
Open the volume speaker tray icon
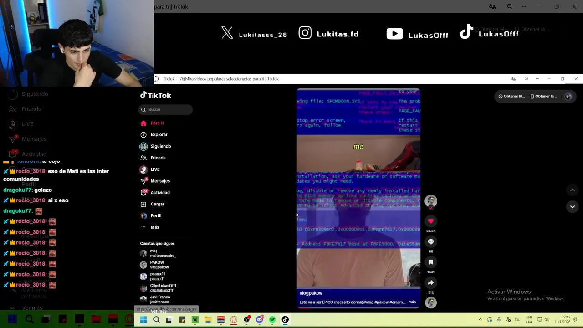(x=547, y=320)
